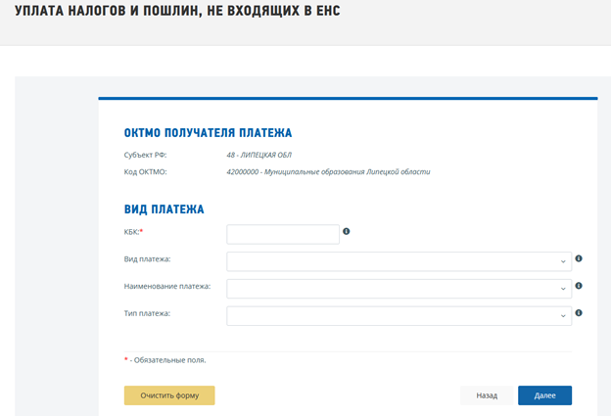The width and height of the screenshot is (611, 416).
Task: Click the Обязательные поля note
Action: click(165, 360)
